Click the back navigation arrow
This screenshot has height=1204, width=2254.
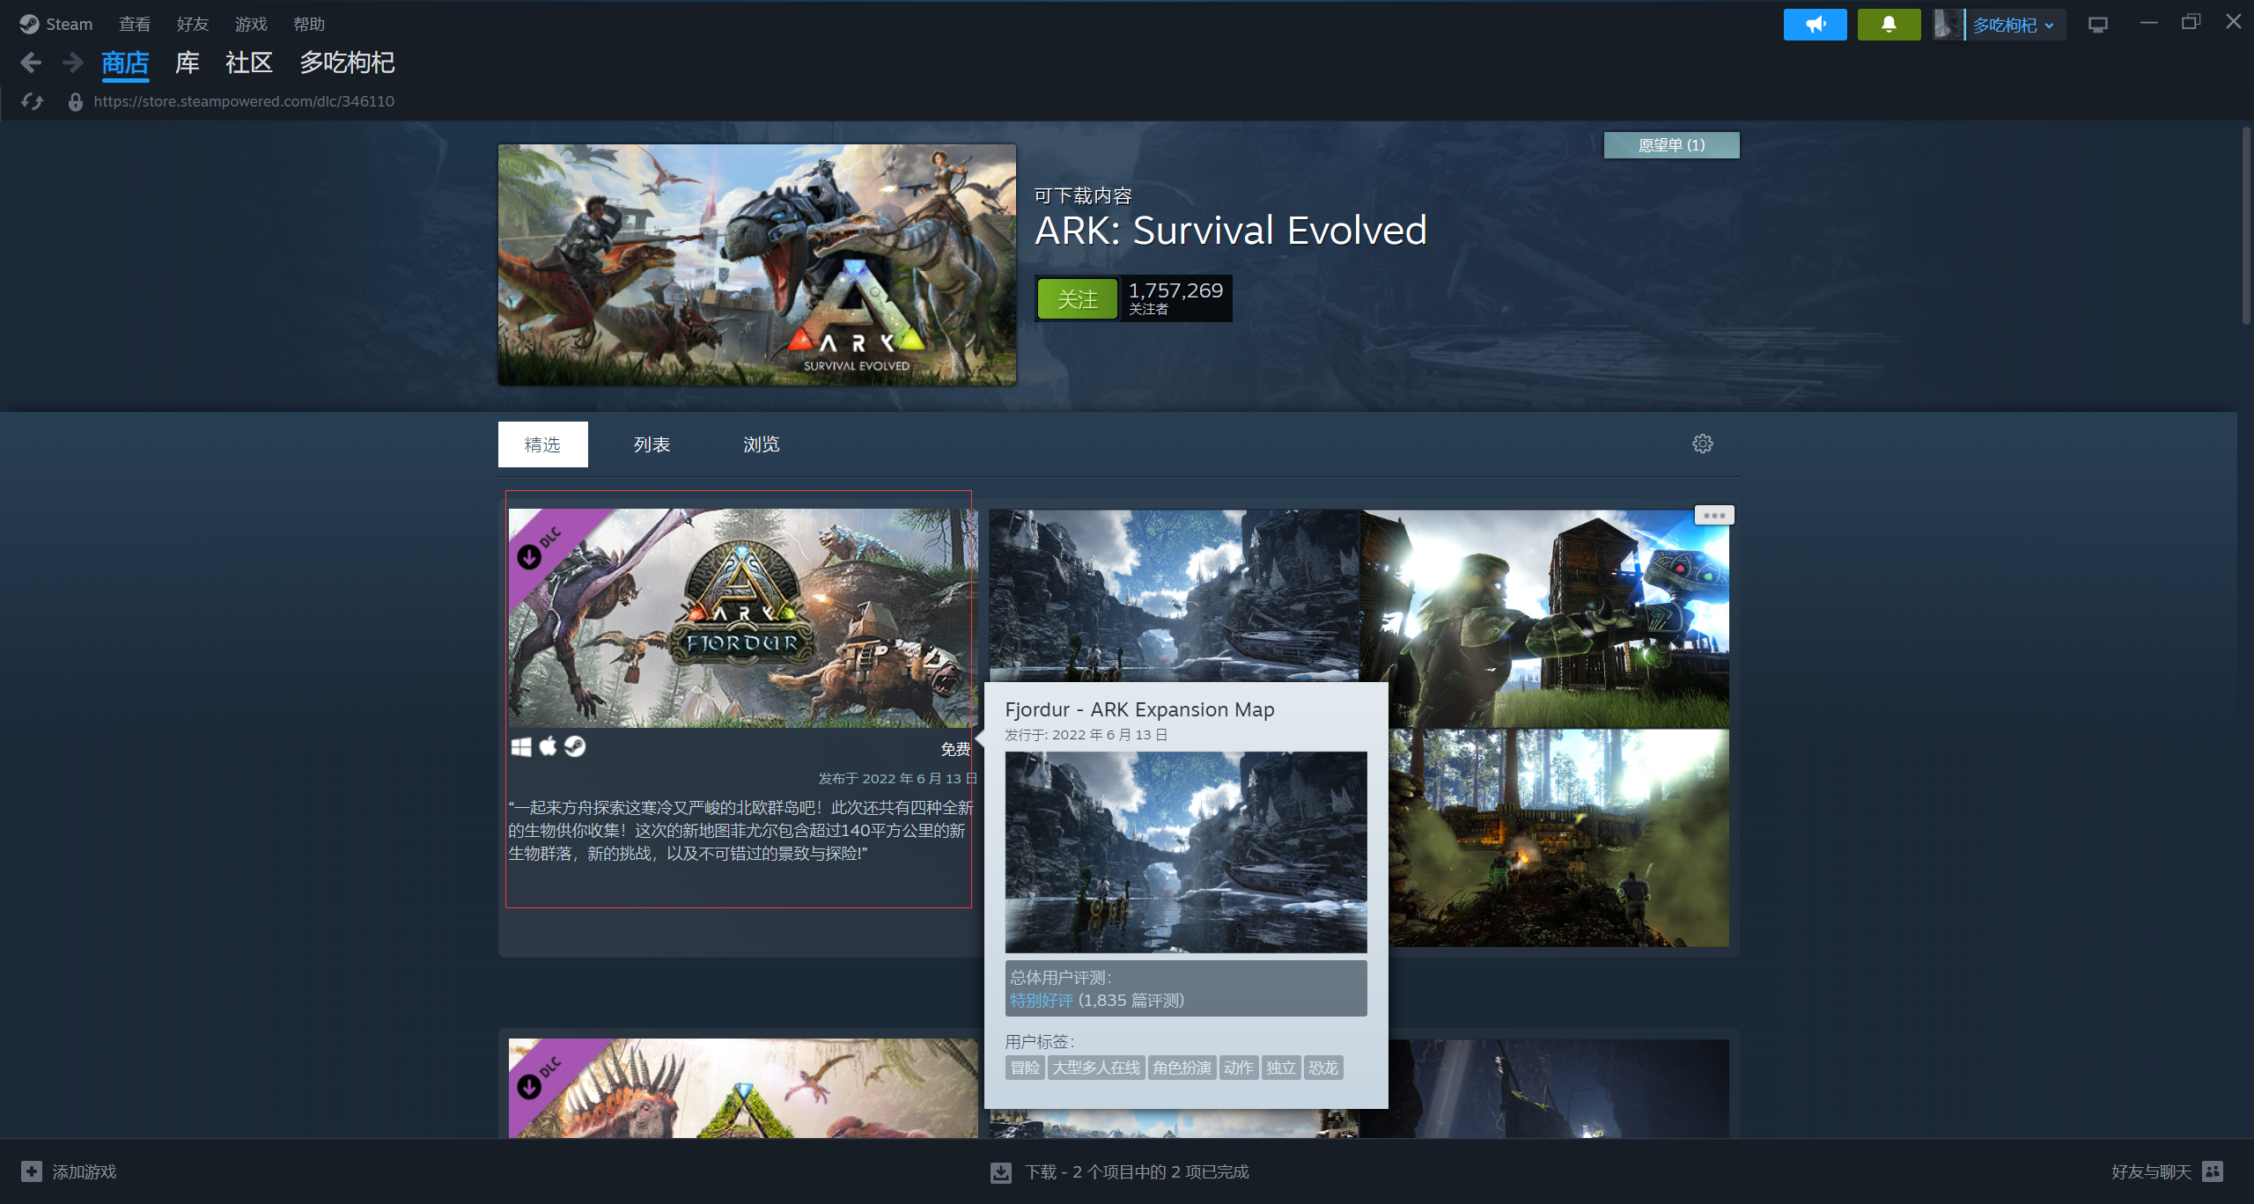31,62
